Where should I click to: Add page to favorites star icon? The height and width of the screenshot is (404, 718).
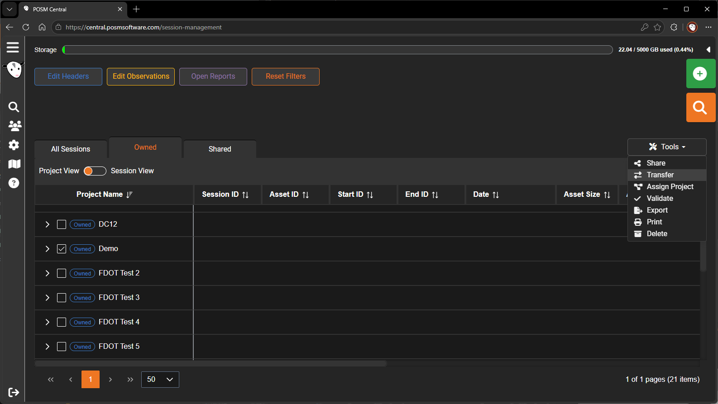[x=657, y=27]
